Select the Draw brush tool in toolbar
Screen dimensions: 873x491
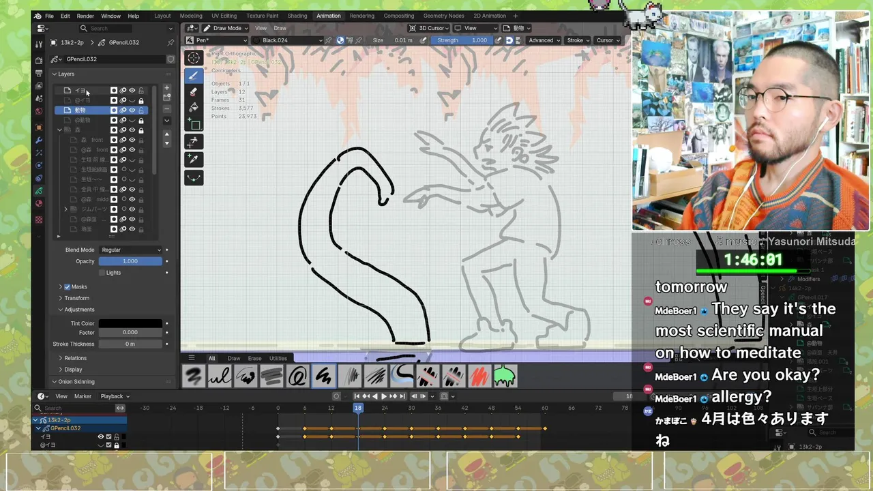pyautogui.click(x=194, y=76)
